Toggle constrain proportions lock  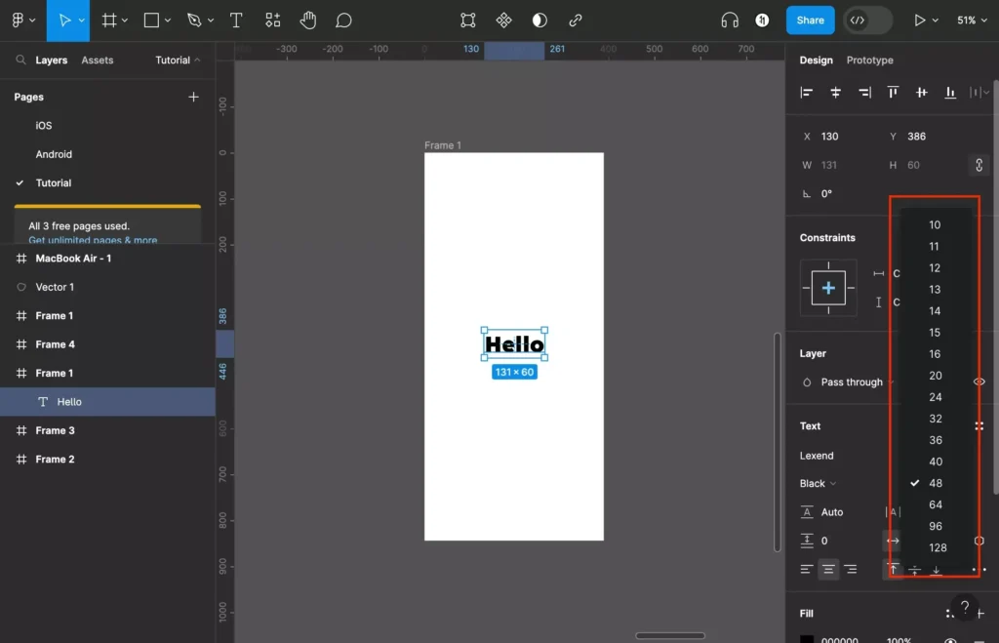(979, 165)
